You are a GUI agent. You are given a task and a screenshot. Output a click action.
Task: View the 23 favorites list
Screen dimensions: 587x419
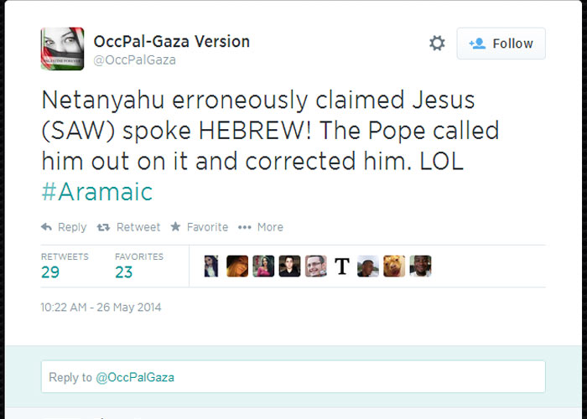124,271
